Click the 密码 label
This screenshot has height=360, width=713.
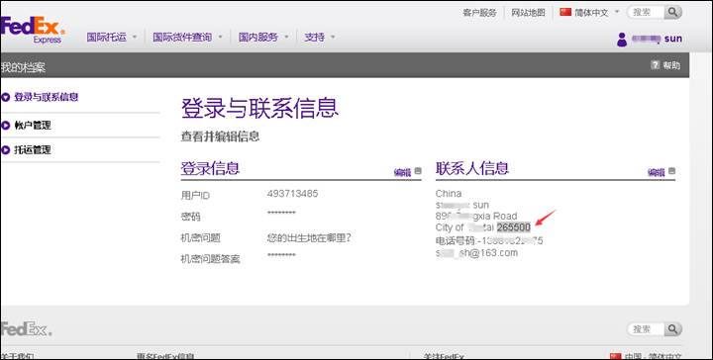click(190, 217)
